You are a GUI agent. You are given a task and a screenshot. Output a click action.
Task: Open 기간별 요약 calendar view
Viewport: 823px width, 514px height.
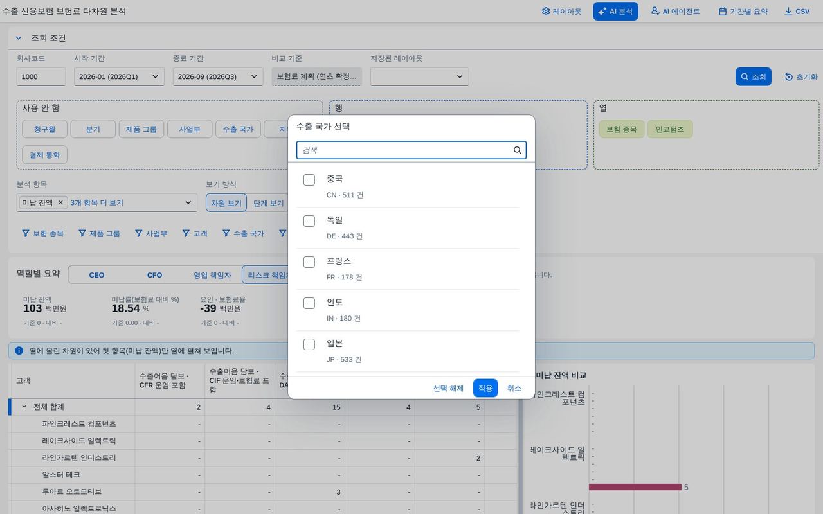click(x=743, y=12)
